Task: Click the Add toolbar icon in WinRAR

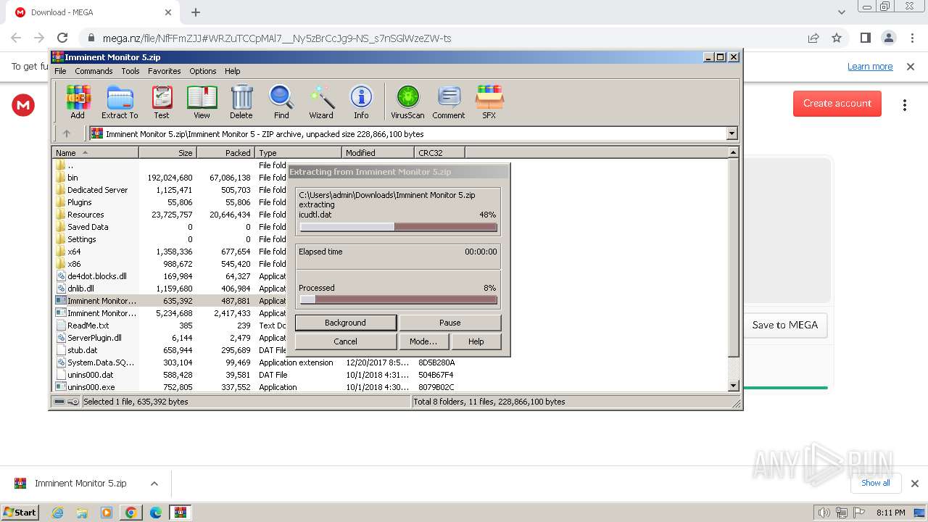Action: 78,101
